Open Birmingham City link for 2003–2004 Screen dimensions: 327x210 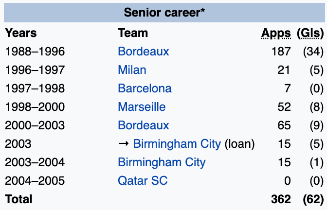[x=162, y=162]
